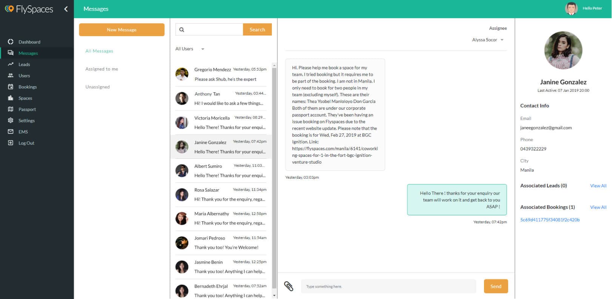This screenshot has width=612, height=299.
Task: Click the Spaces building icon
Action: [x=11, y=98]
